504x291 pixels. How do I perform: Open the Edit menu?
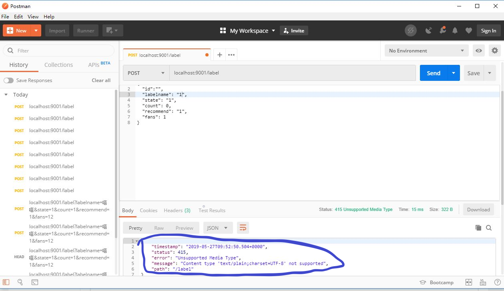pos(18,17)
